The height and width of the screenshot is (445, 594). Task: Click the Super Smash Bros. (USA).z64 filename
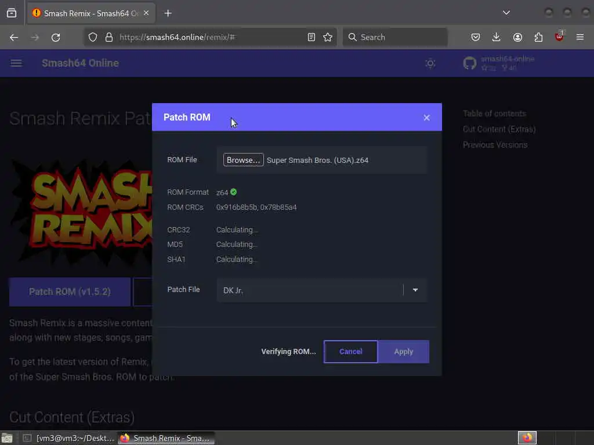click(317, 160)
